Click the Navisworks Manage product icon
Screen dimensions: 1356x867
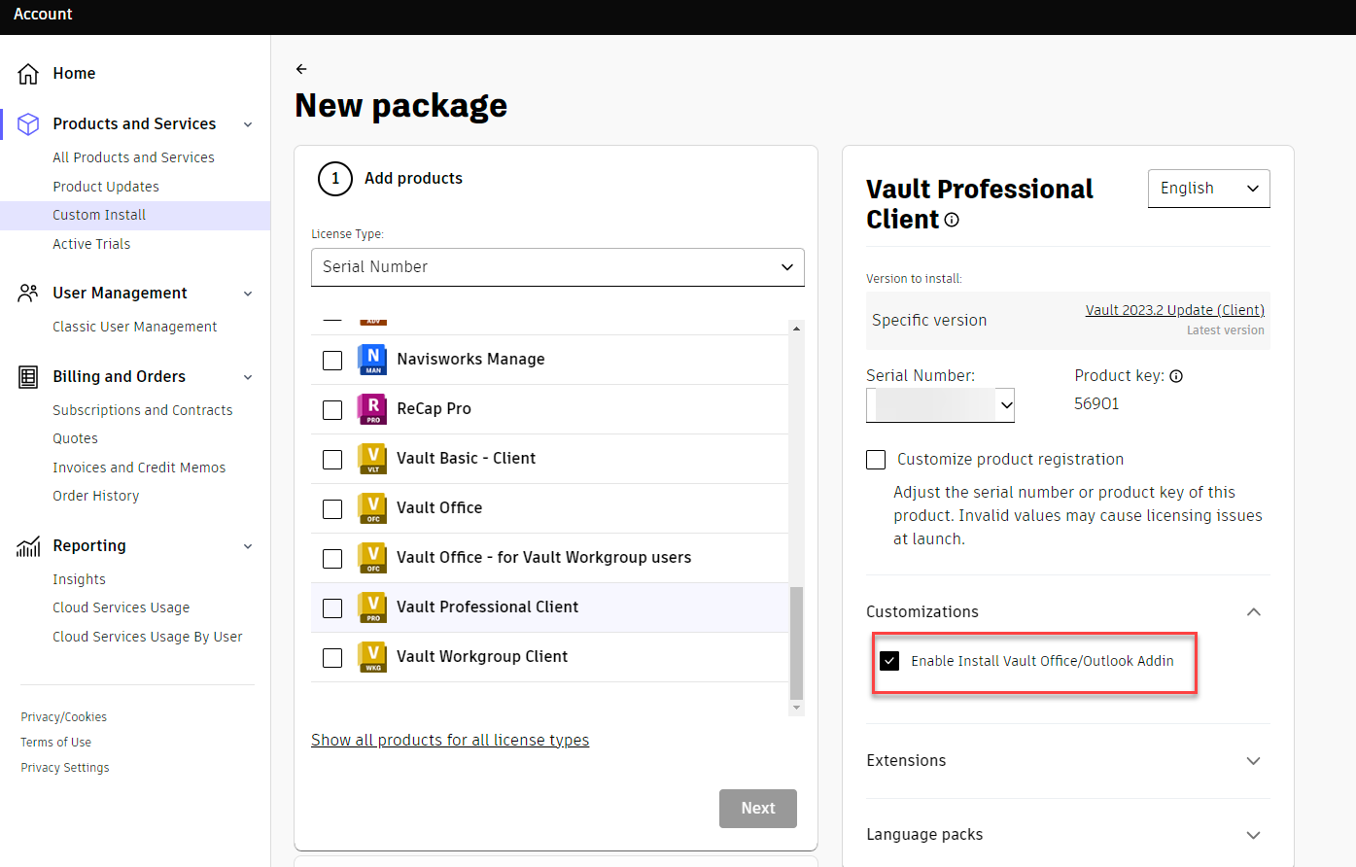click(372, 359)
